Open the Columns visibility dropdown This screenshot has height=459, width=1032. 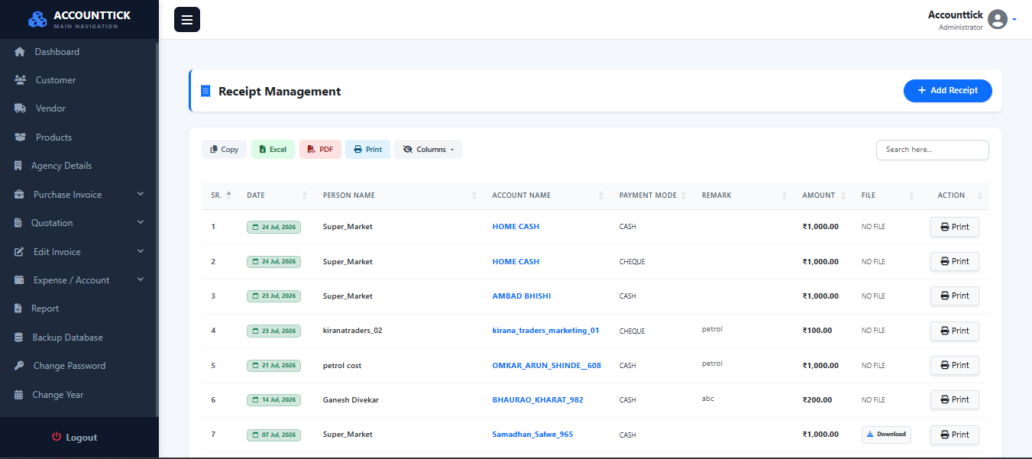pyautogui.click(x=428, y=150)
